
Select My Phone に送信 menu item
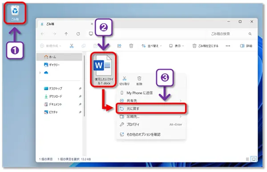[151, 93]
